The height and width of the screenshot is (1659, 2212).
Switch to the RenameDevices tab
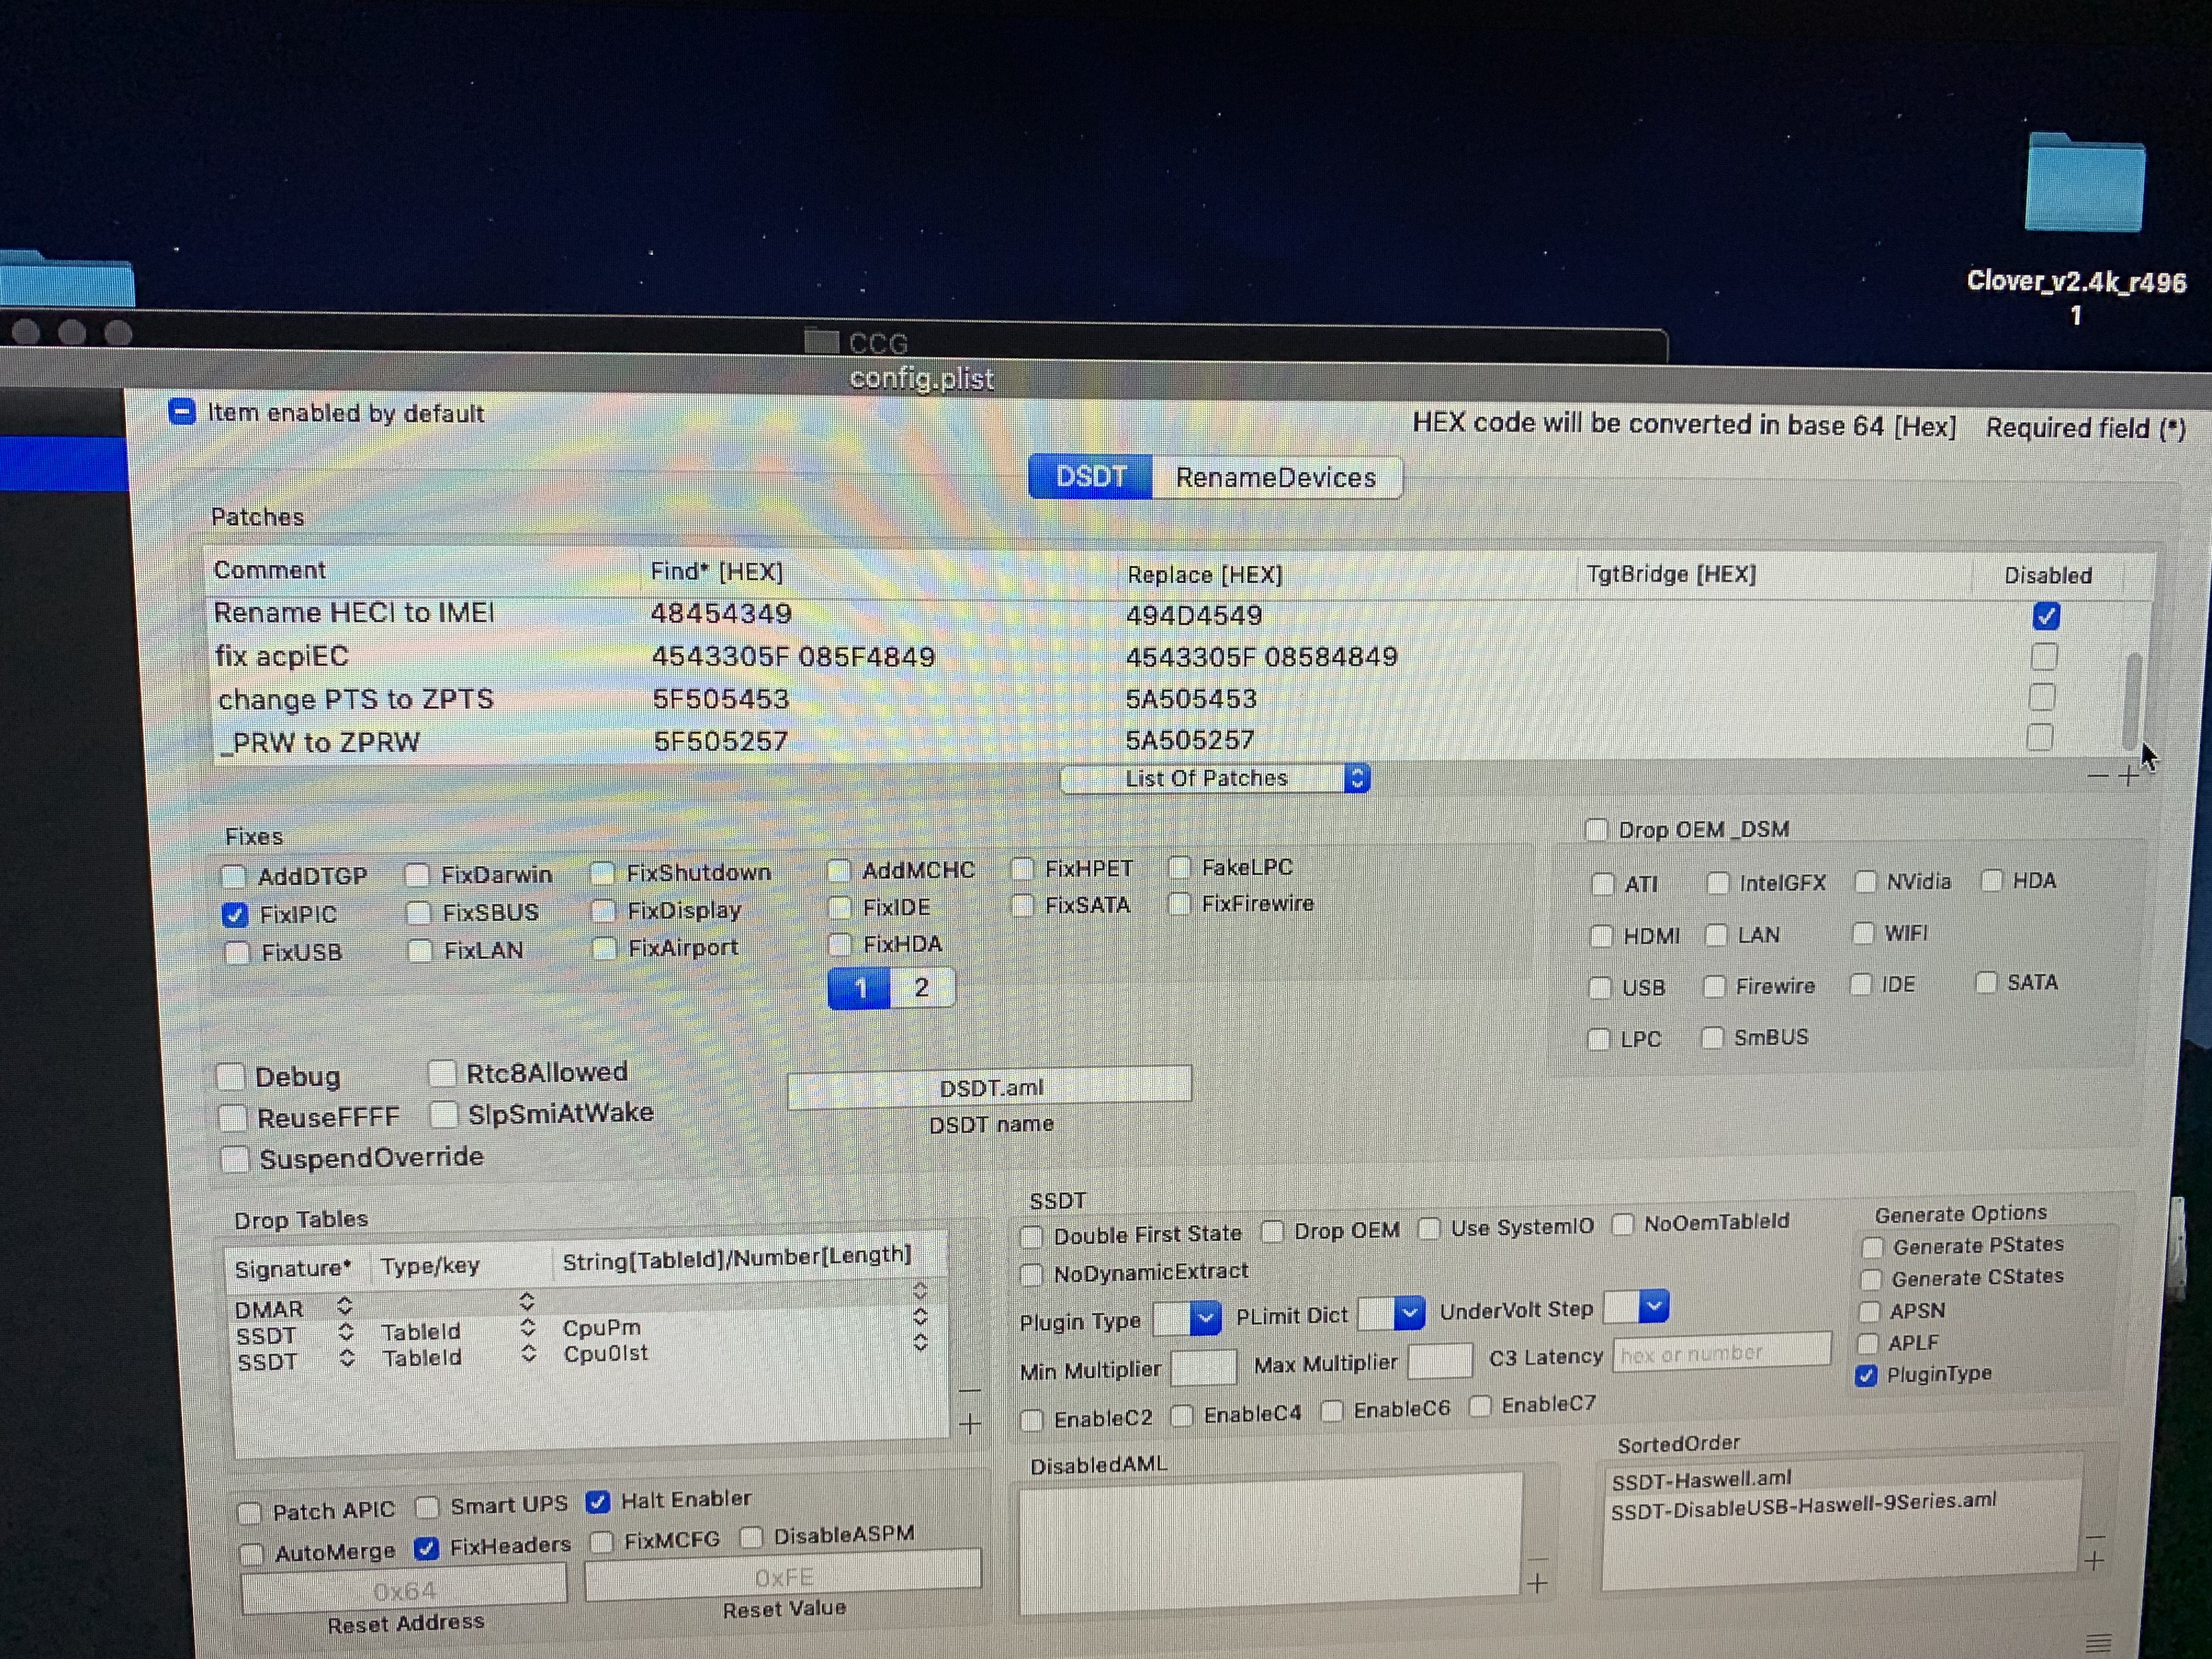[1275, 478]
